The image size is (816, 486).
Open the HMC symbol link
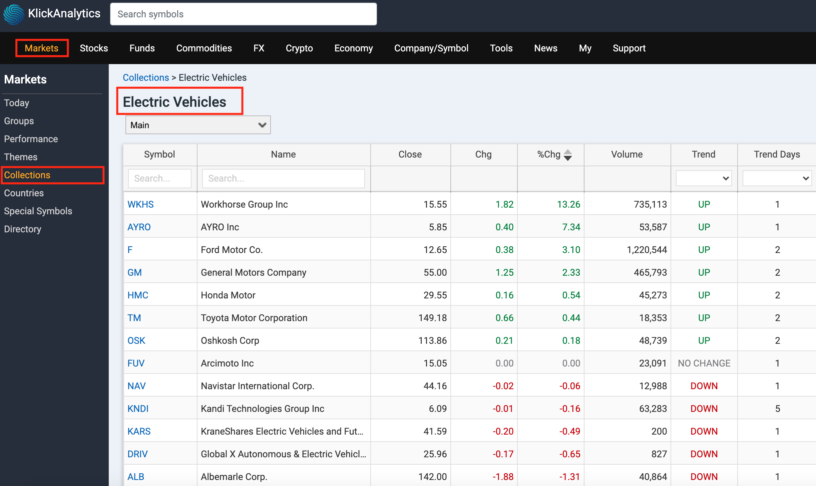click(x=138, y=295)
